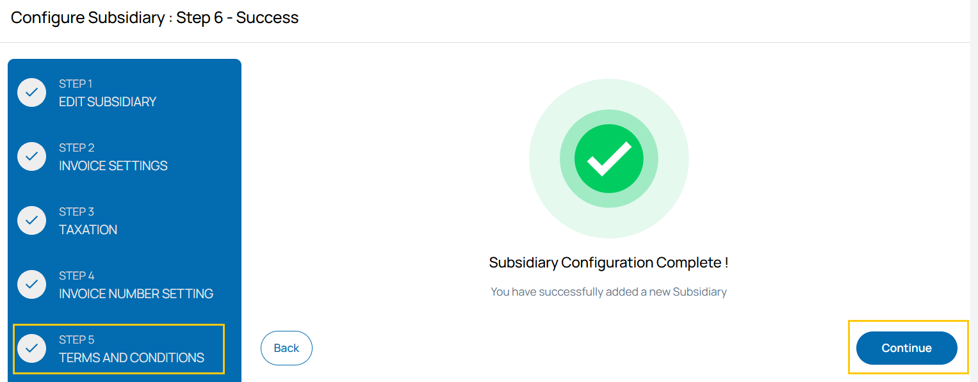Click the Continue button
The image size is (978, 382).
pos(906,348)
